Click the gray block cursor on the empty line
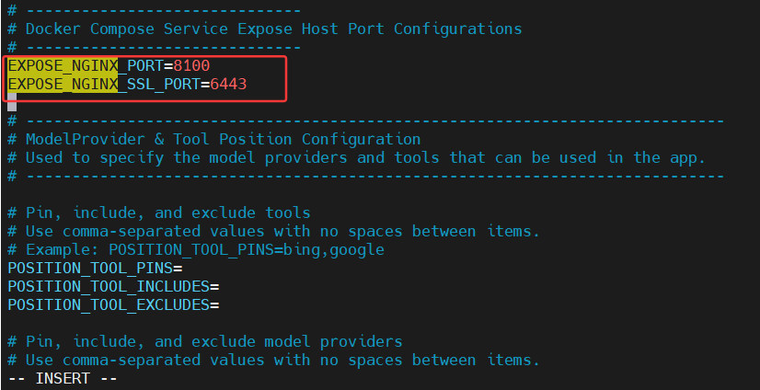Image resolution: width=760 pixels, height=390 pixels. pyautogui.click(x=12, y=103)
